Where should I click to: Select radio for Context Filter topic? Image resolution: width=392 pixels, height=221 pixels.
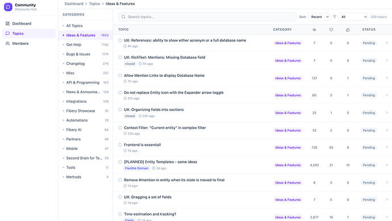(120, 127)
